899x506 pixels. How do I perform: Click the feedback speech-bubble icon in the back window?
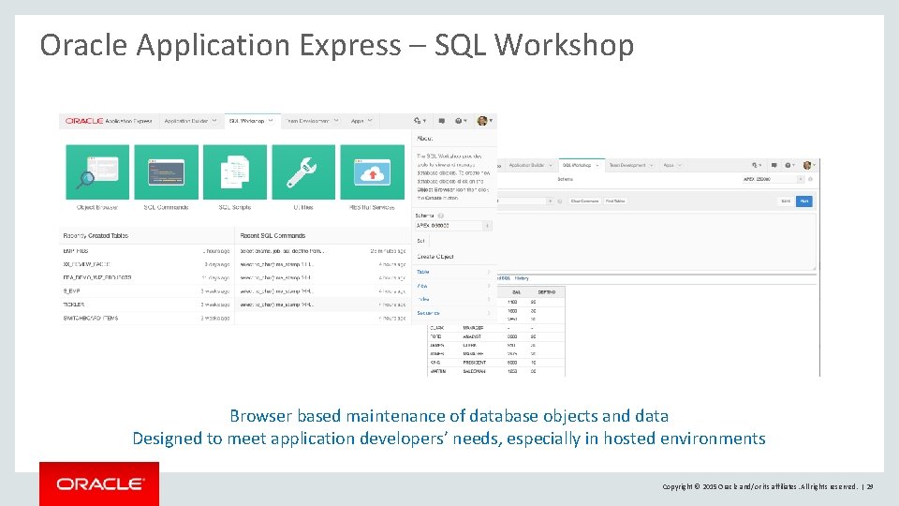(774, 165)
